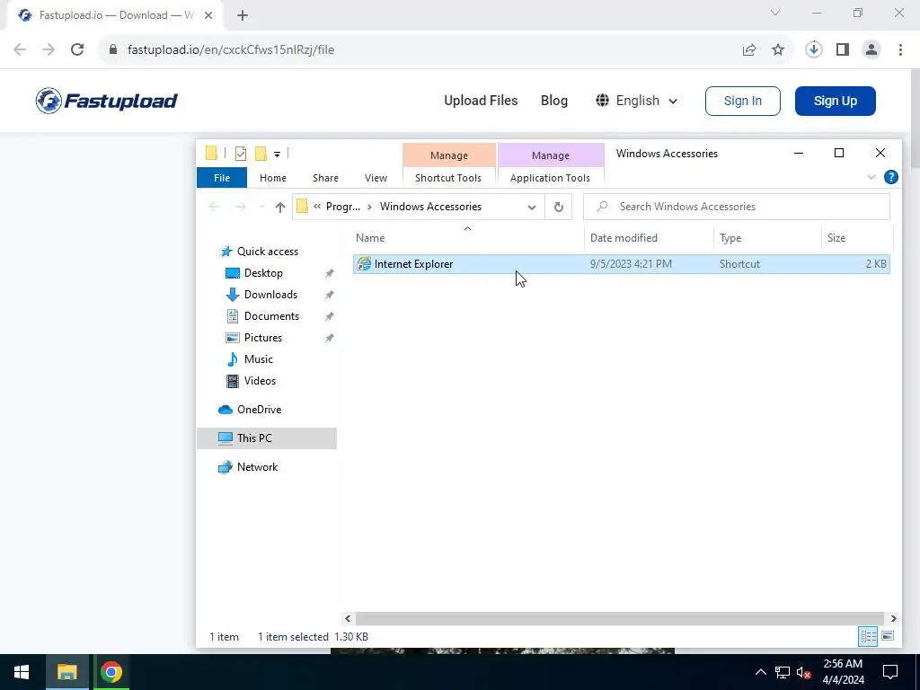Click Properties icon in quick access toolbar
The width and height of the screenshot is (920, 690).
pyautogui.click(x=241, y=154)
